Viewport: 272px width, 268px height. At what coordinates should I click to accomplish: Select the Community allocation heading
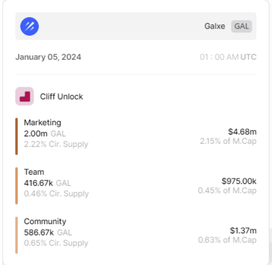coord(45,221)
